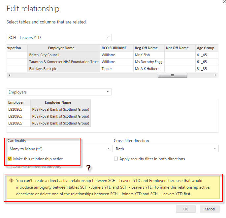Image resolution: width=226 pixels, height=218 pixels.
Task: Select the RCO SURNAME column header
Action: [117, 48]
